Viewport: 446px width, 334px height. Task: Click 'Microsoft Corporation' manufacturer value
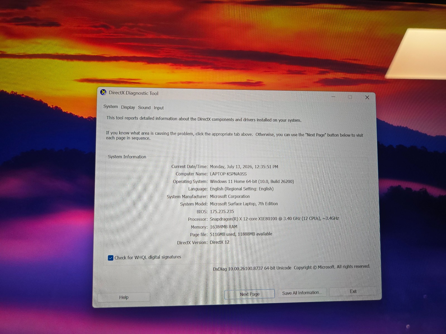click(230, 197)
